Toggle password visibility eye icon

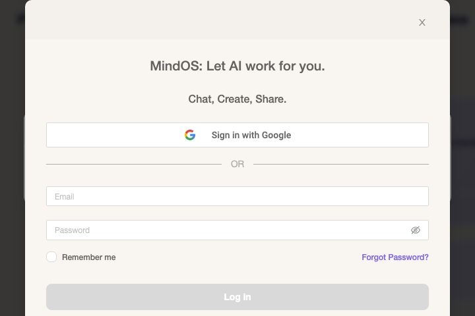pyautogui.click(x=416, y=230)
